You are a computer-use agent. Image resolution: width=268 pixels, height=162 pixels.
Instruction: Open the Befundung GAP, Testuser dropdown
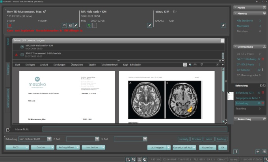point(49,139)
